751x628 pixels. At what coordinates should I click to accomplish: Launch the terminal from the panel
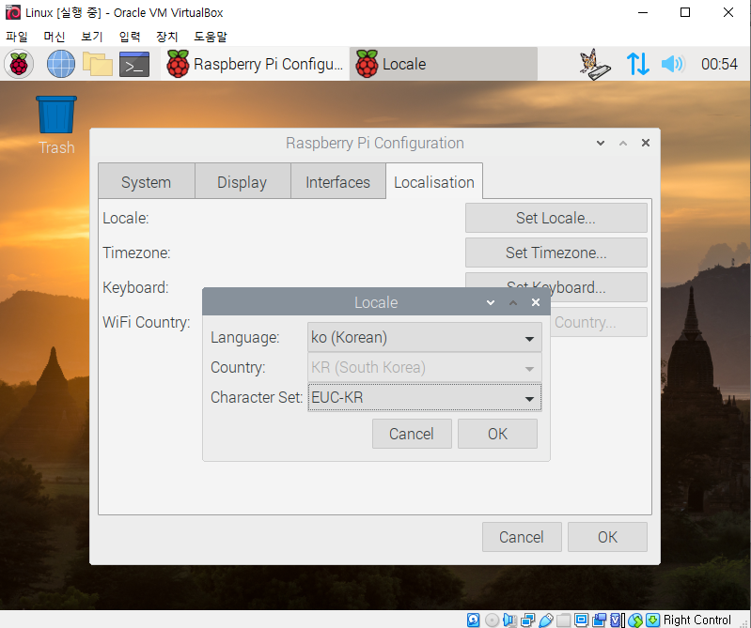(x=134, y=64)
